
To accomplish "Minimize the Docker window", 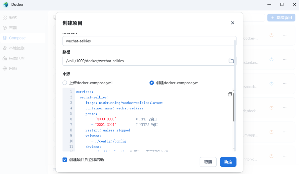I will pyautogui.click(x=269, y=4).
